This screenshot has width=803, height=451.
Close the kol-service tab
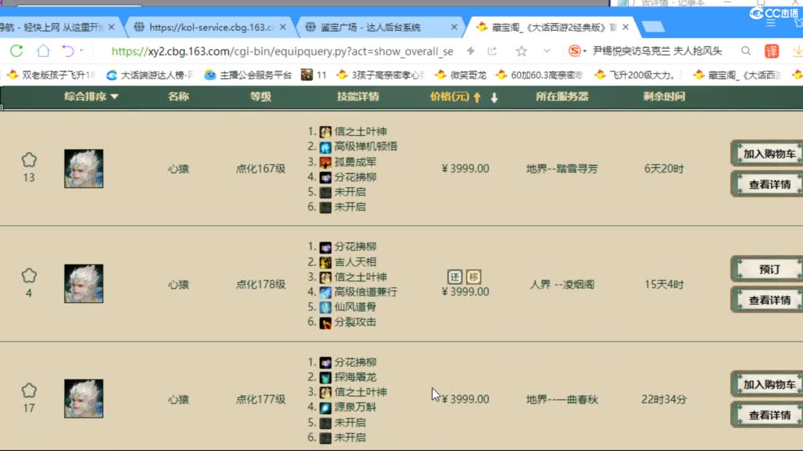tap(283, 27)
